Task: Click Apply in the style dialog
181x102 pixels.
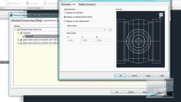Action: click(x=148, y=76)
